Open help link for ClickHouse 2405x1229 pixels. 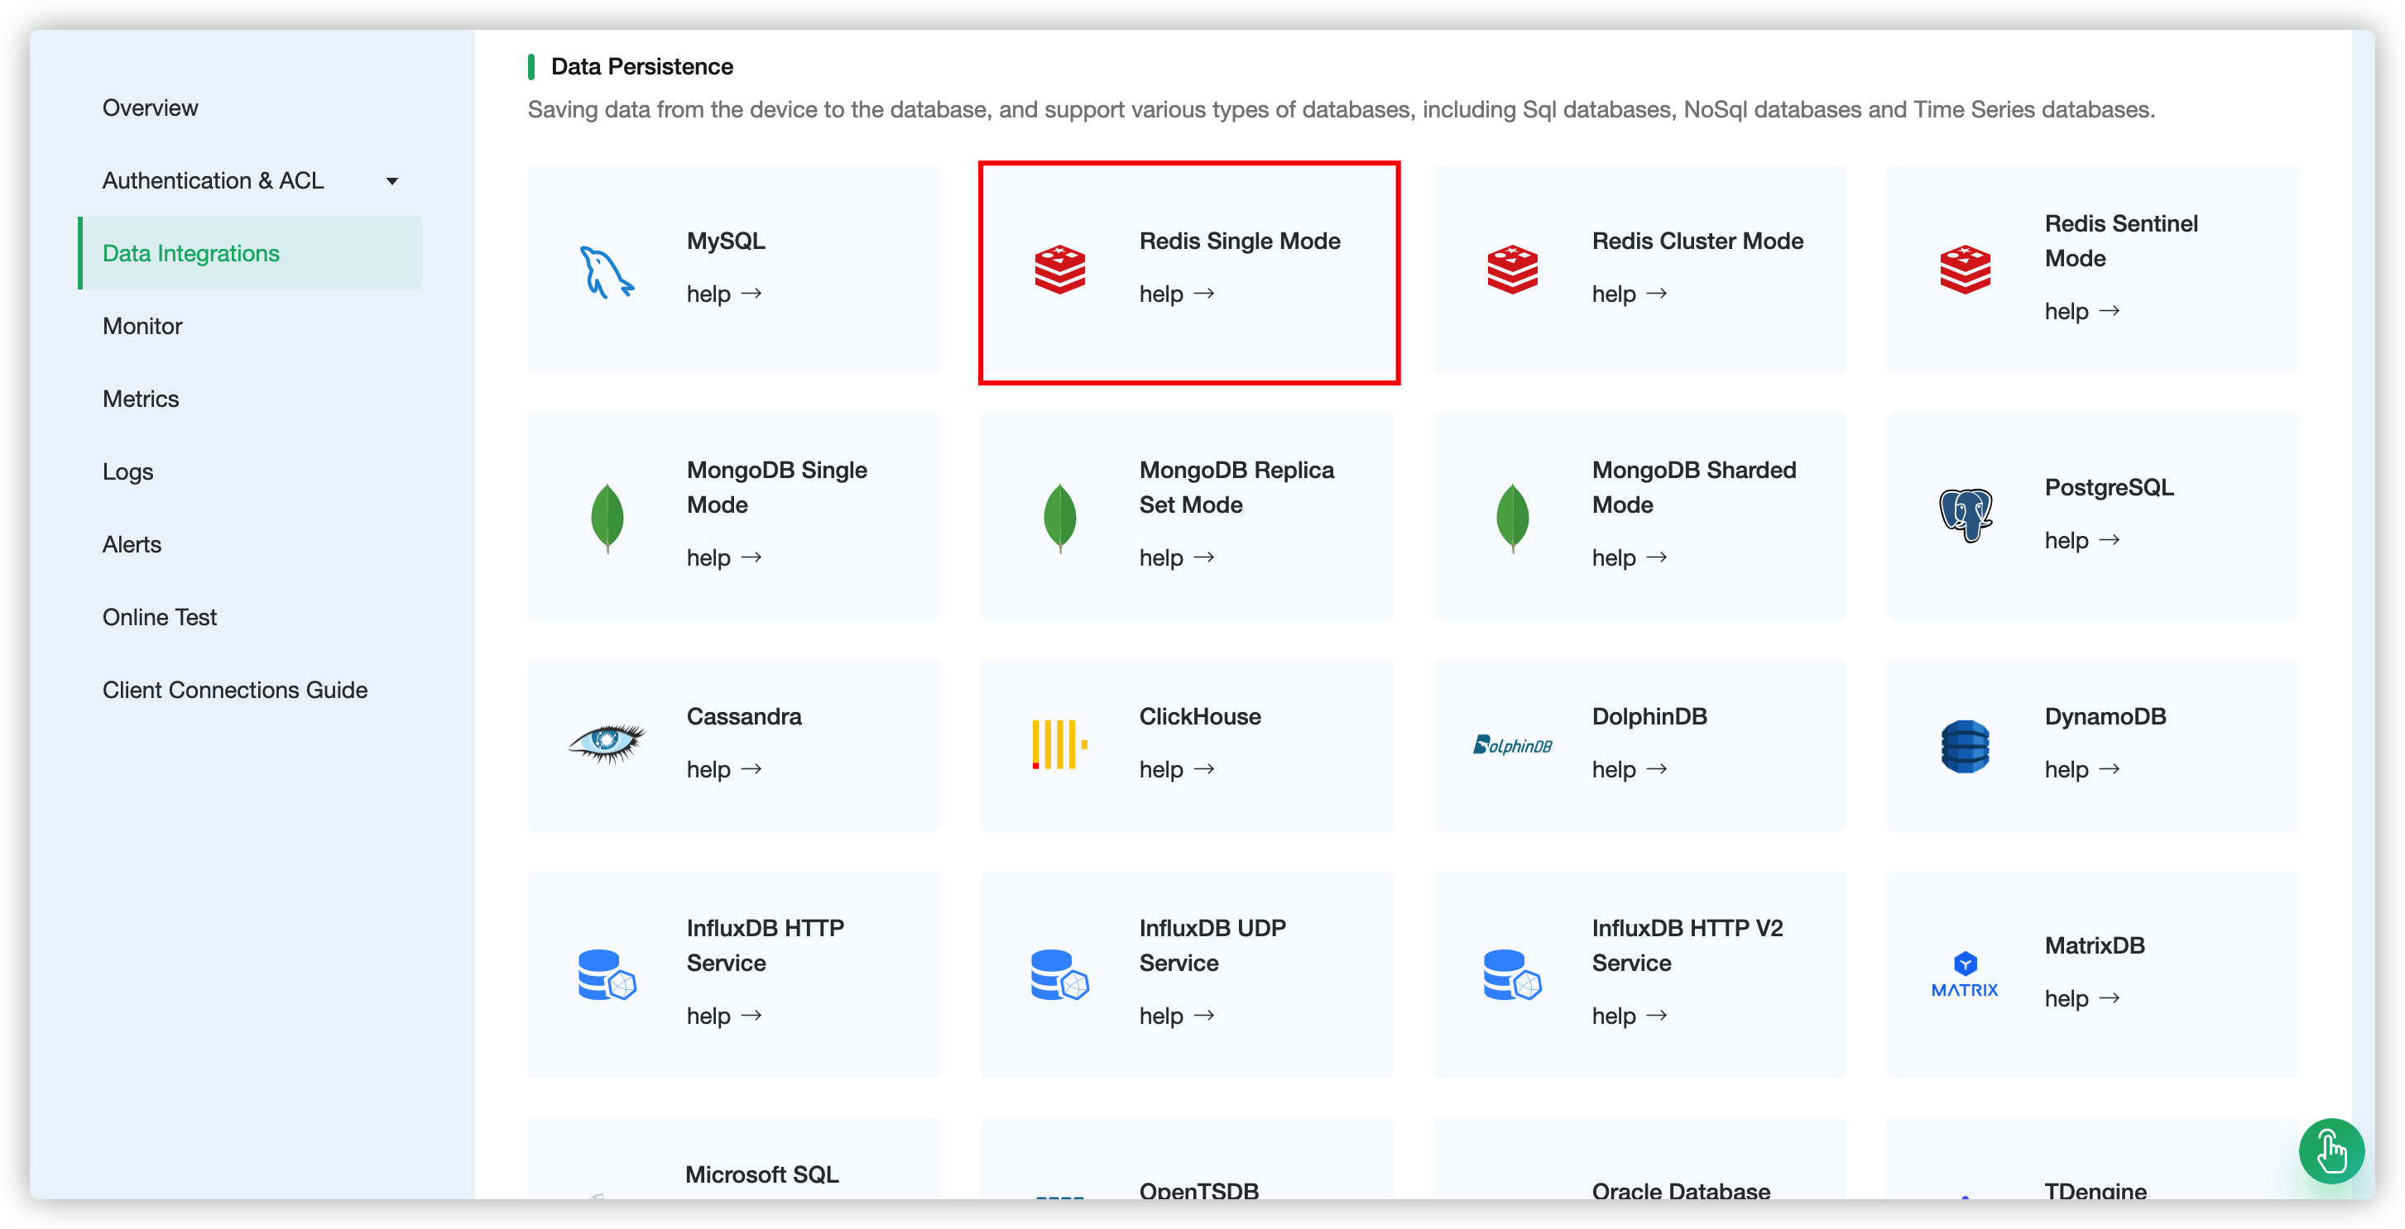(1178, 769)
